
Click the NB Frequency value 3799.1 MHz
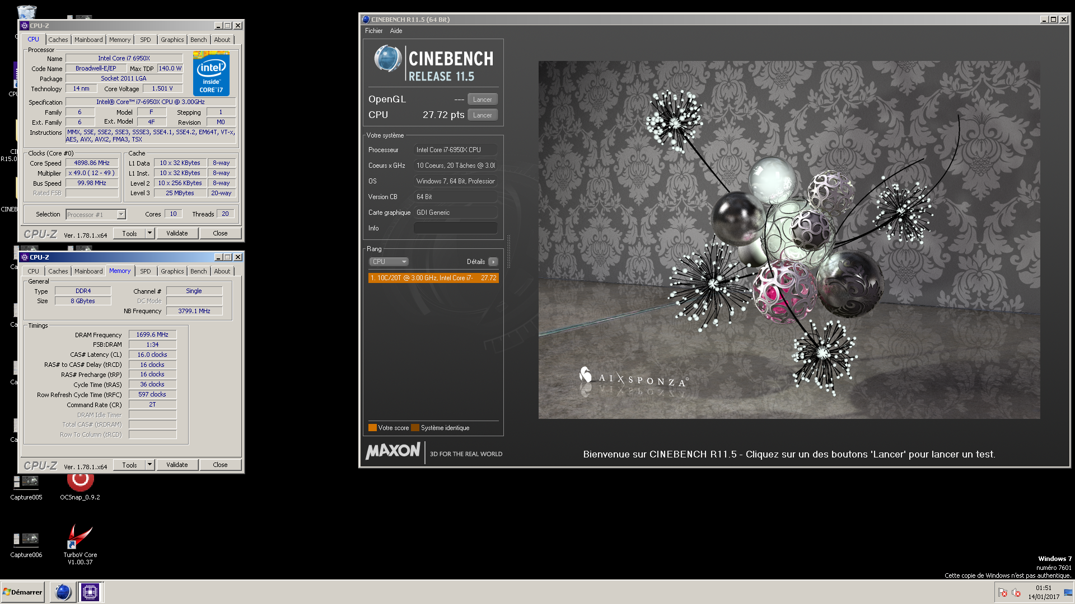point(194,311)
